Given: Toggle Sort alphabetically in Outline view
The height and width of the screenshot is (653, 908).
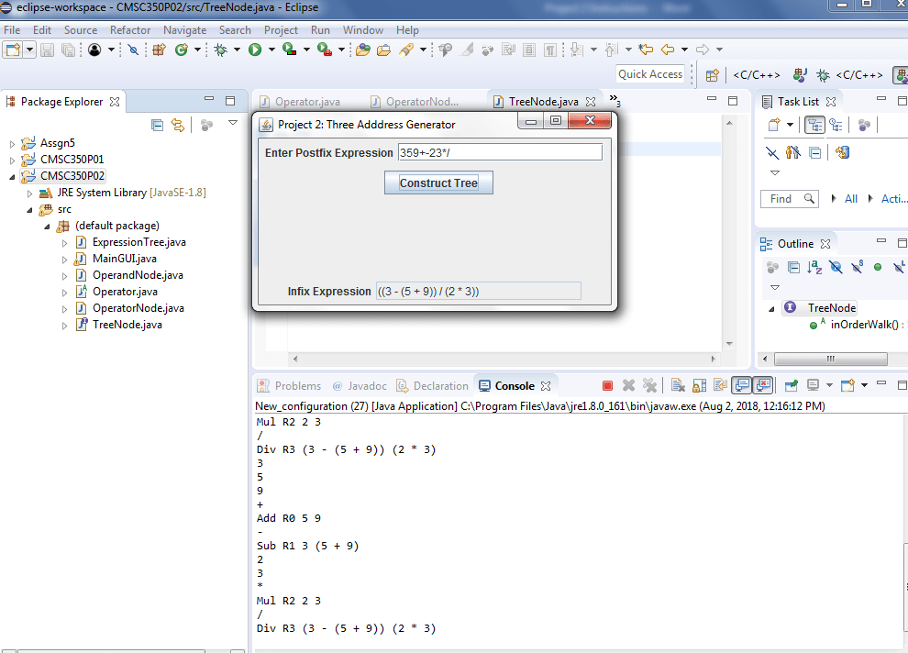Looking at the screenshot, I should [814, 267].
